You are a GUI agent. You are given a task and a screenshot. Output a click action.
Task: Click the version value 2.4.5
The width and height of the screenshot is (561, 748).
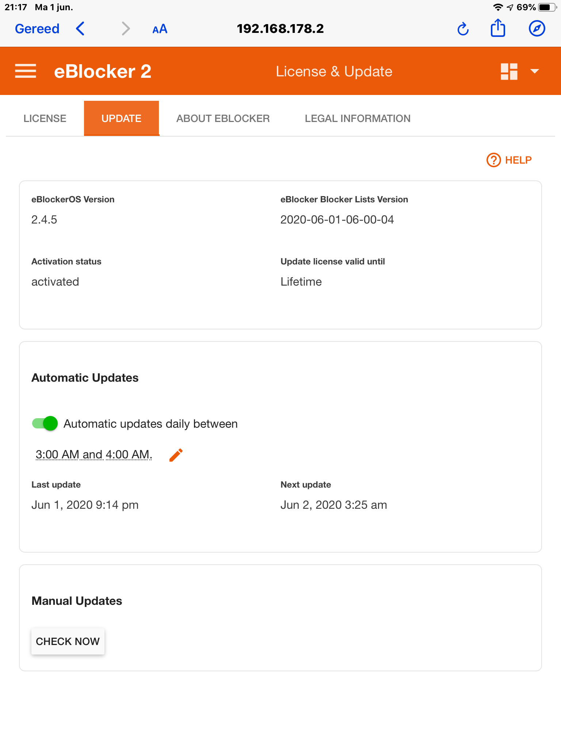(x=44, y=220)
